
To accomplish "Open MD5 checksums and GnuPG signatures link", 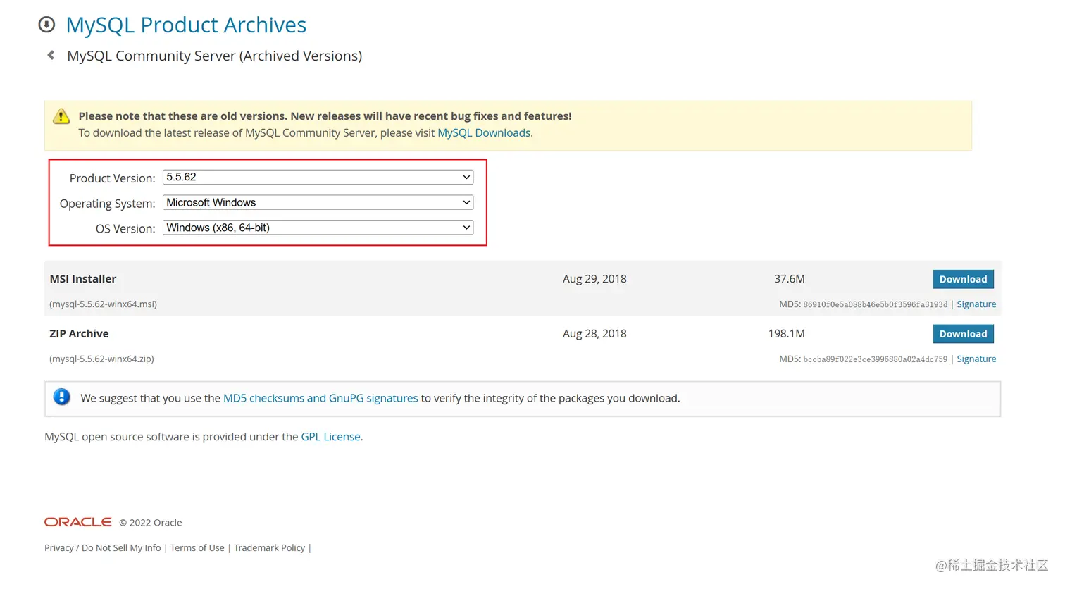I will click(x=320, y=398).
